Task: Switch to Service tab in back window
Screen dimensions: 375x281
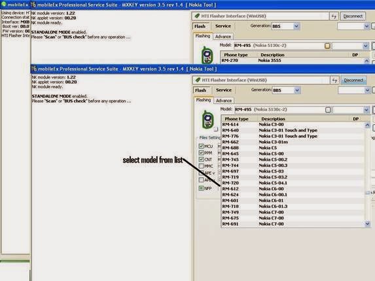Action: (223, 26)
